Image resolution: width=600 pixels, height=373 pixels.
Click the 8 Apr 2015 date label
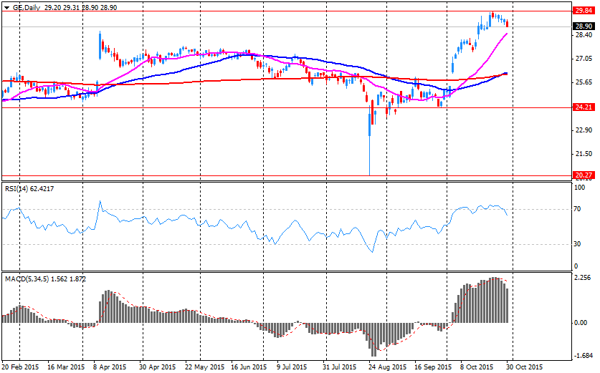coord(110,367)
